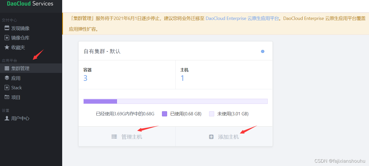The image size is (369, 166).
Task: Click the container count 3
Action: pos(85,78)
